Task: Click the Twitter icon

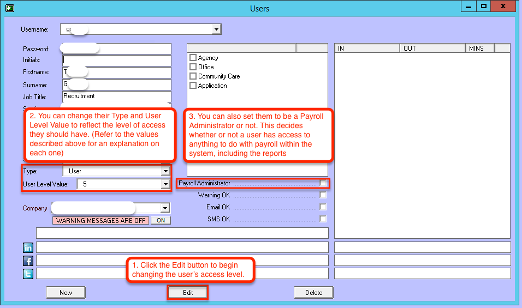Action: point(28,274)
